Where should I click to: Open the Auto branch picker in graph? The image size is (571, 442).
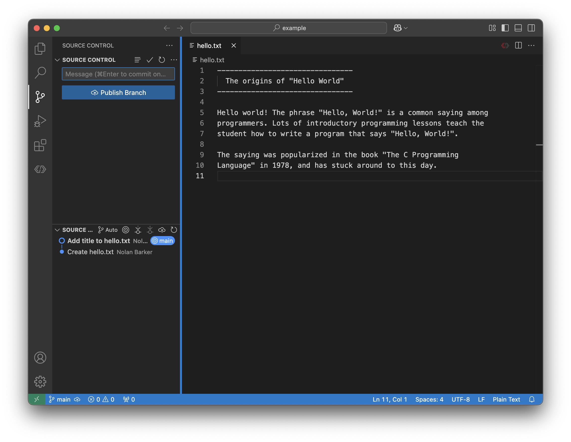click(108, 230)
